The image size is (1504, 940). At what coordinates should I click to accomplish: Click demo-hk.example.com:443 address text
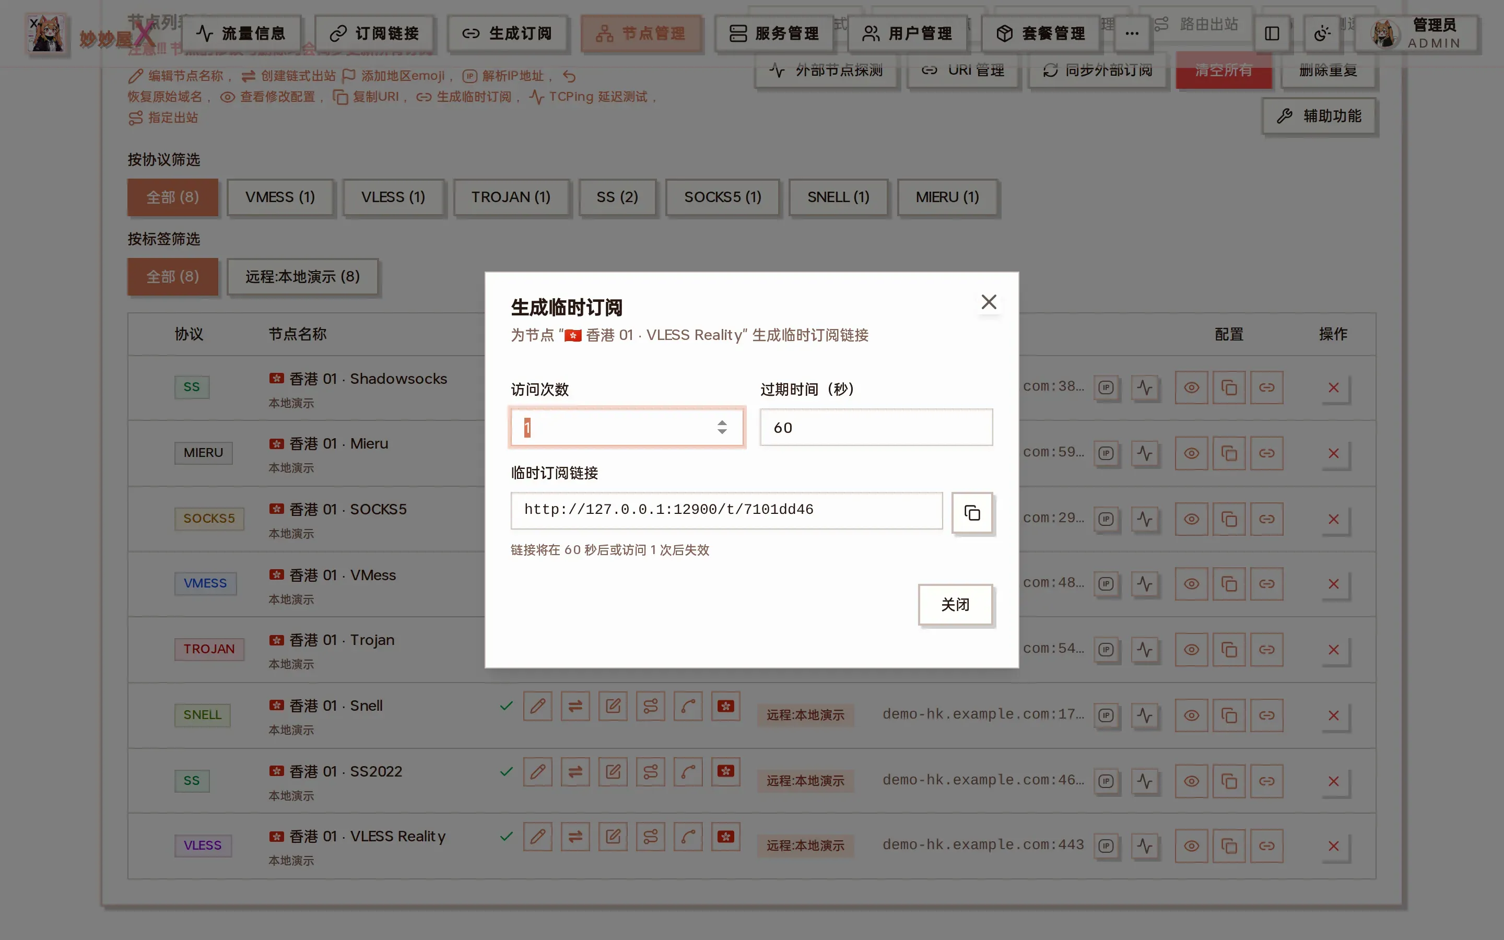coord(983,845)
